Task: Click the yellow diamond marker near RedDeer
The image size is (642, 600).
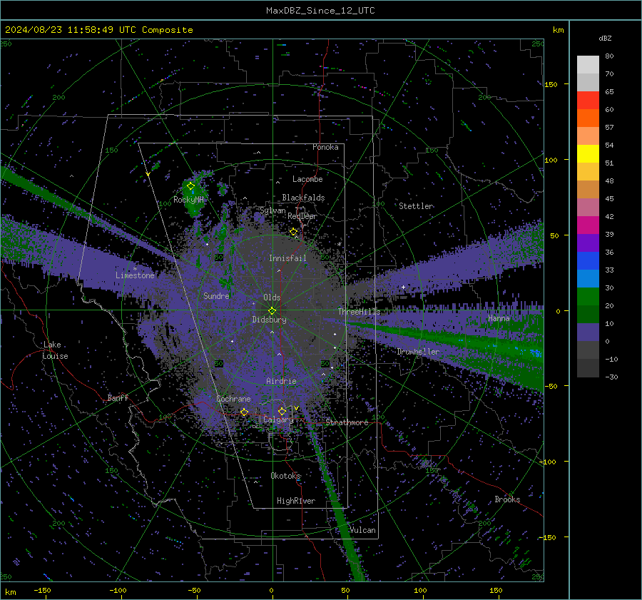Action: 293,232
